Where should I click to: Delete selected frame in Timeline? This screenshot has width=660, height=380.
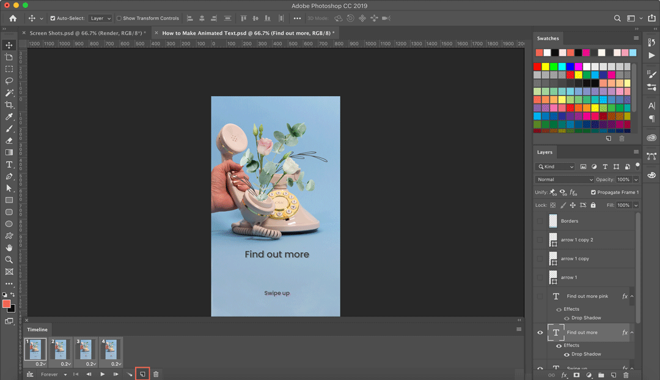coord(156,374)
